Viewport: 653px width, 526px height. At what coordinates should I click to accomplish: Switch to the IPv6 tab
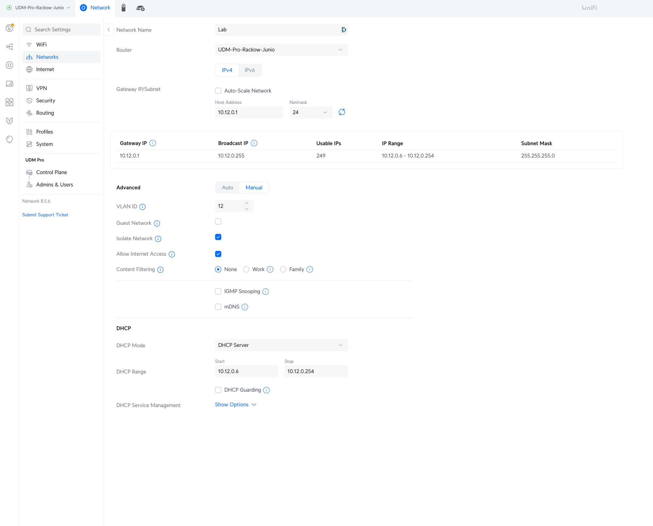click(249, 70)
